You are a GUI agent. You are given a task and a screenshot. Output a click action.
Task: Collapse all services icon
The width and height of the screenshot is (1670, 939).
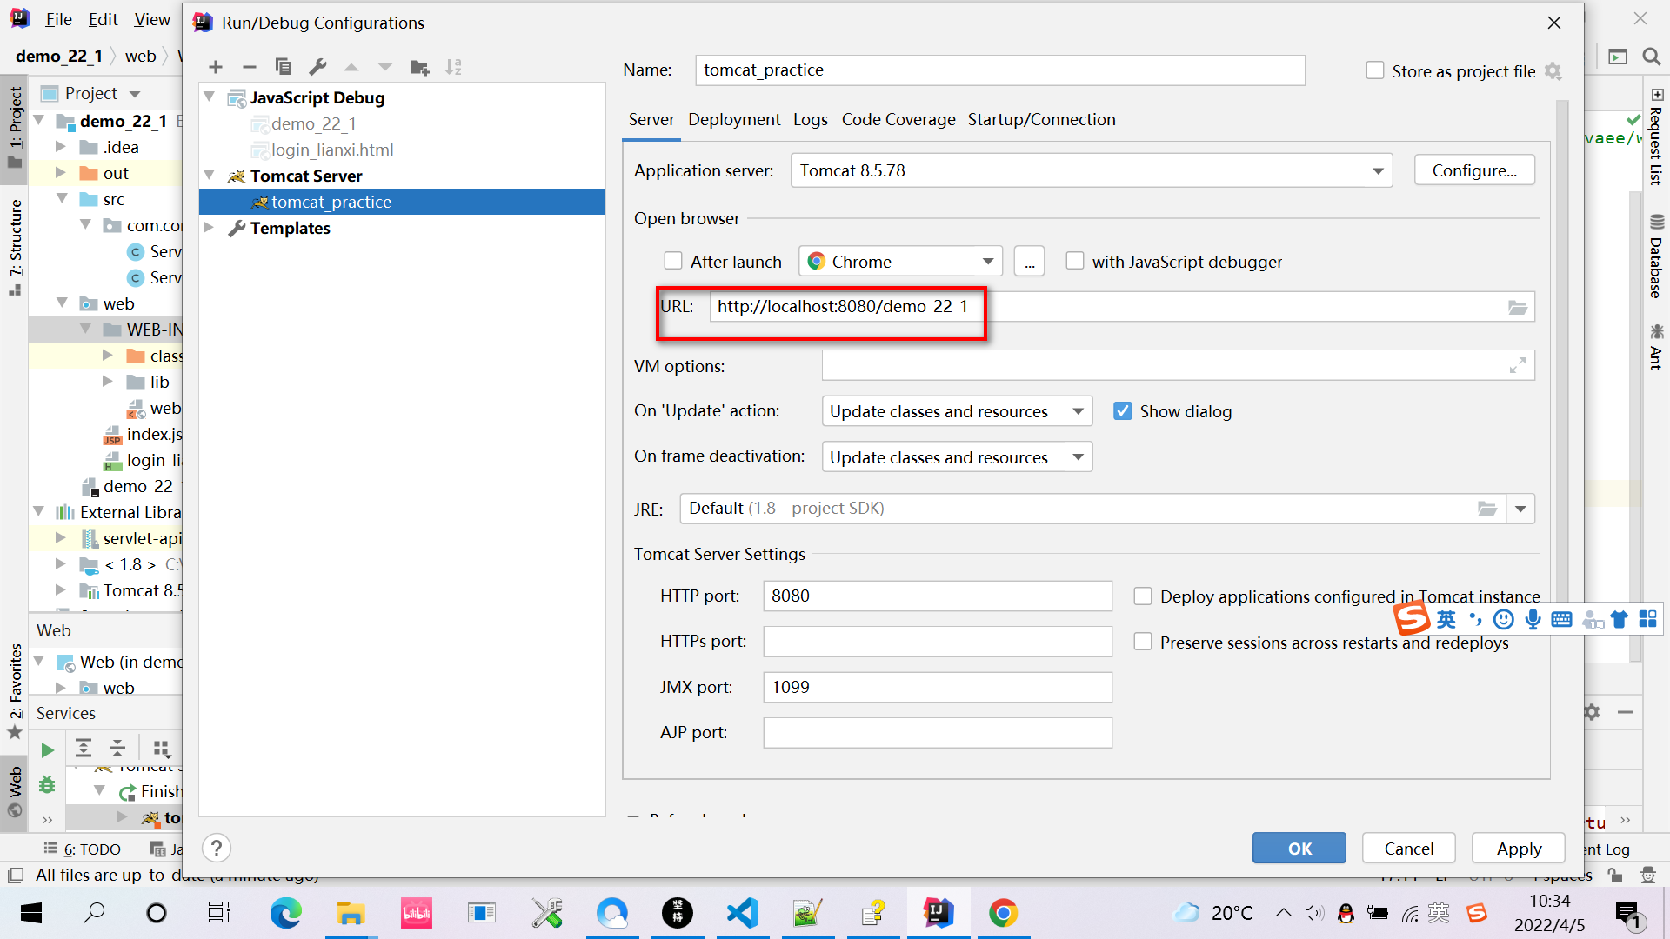tap(117, 748)
